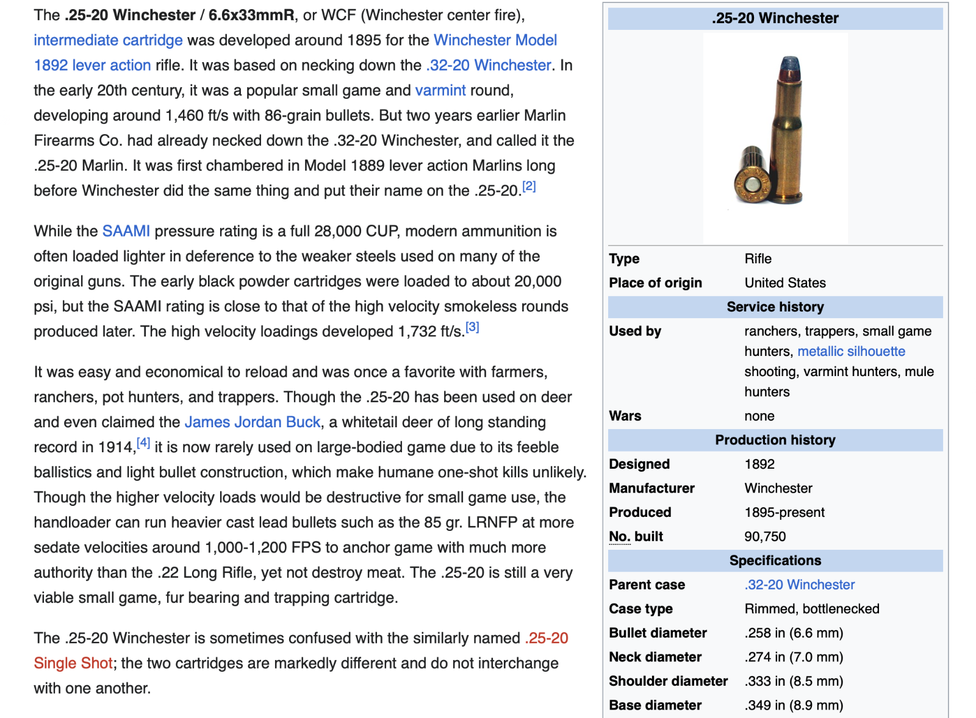Select the 'Shoulder diameter' label
This screenshot has width=976, height=718.
[669, 681]
